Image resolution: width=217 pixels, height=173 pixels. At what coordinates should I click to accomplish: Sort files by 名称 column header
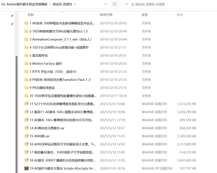click(31, 14)
